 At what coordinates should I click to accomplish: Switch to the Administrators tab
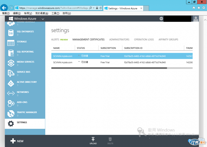pyautogui.click(x=119, y=40)
